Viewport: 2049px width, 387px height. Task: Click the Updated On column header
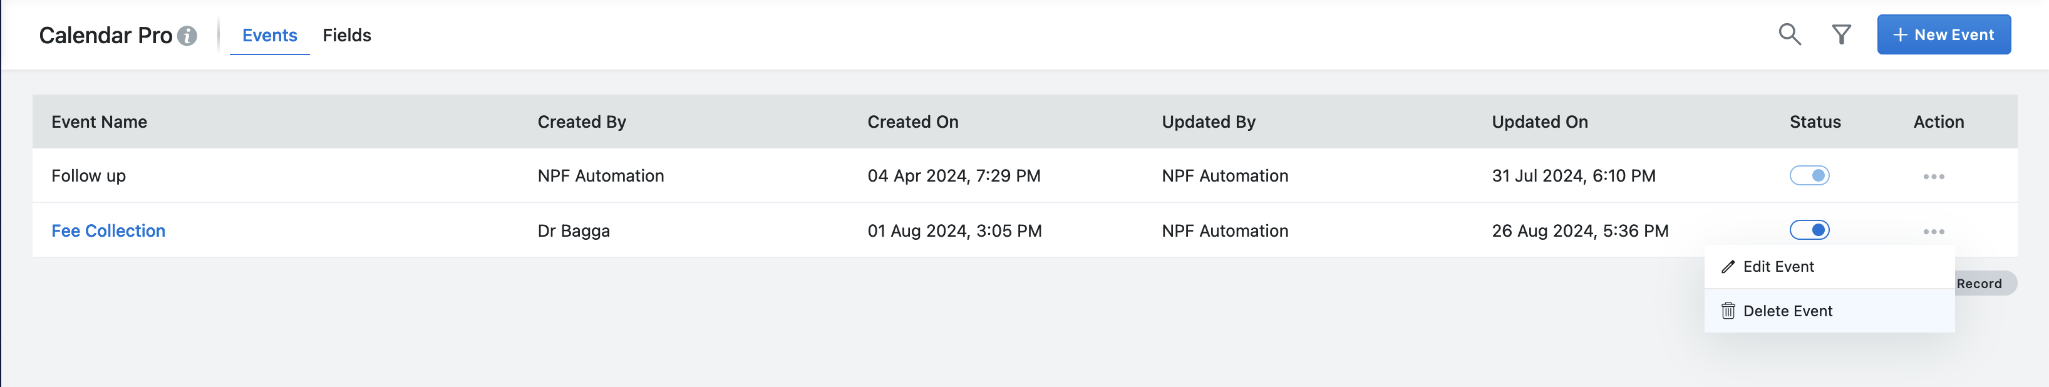point(1539,121)
